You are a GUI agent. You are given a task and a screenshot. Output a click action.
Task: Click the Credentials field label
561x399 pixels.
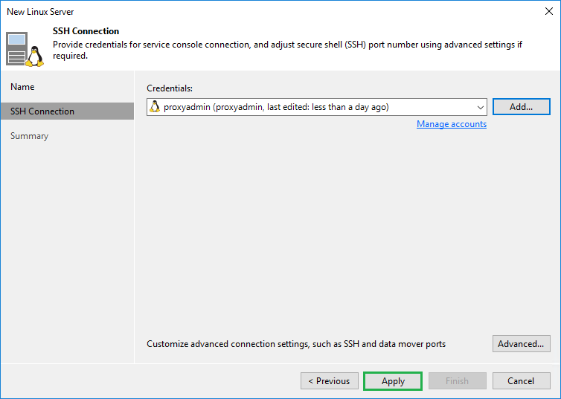pos(170,88)
